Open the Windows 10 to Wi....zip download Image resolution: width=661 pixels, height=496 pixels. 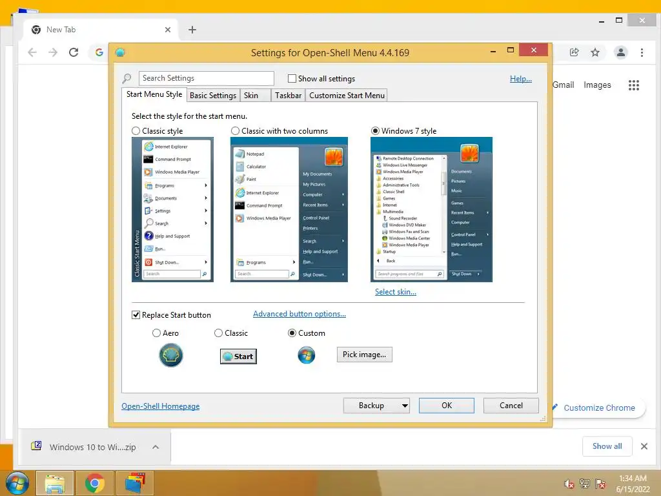coord(92,447)
